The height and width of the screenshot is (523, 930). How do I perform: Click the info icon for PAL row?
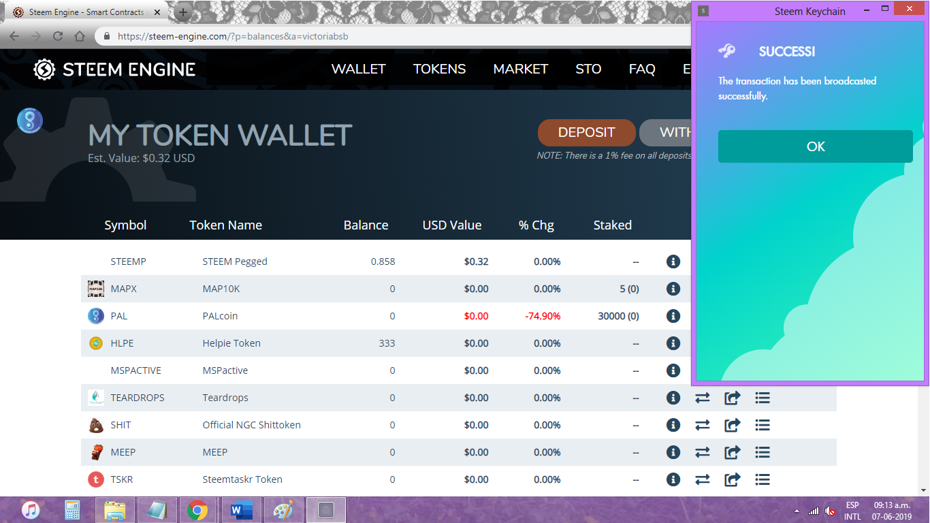[x=673, y=316]
